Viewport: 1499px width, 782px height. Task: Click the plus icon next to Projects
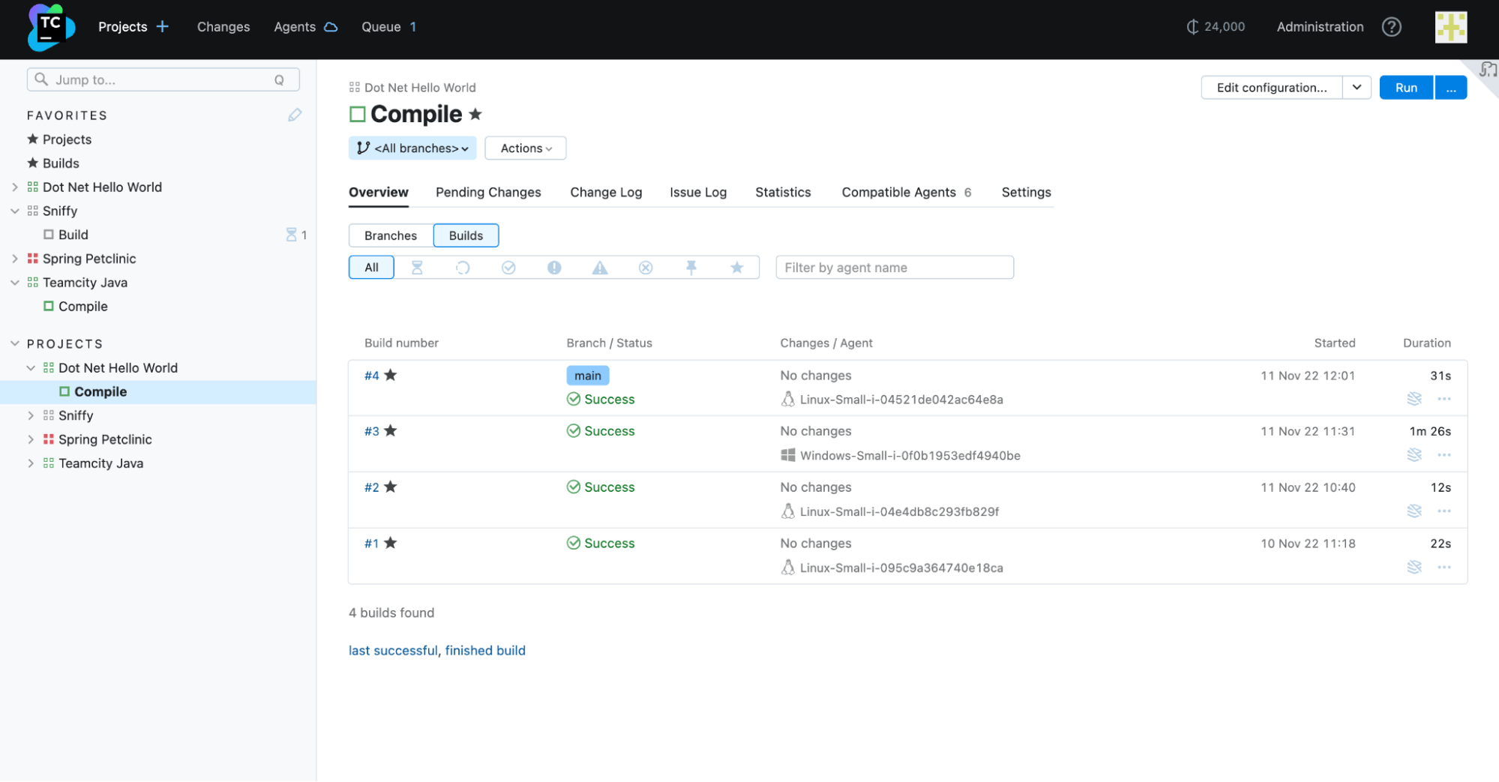tap(163, 27)
